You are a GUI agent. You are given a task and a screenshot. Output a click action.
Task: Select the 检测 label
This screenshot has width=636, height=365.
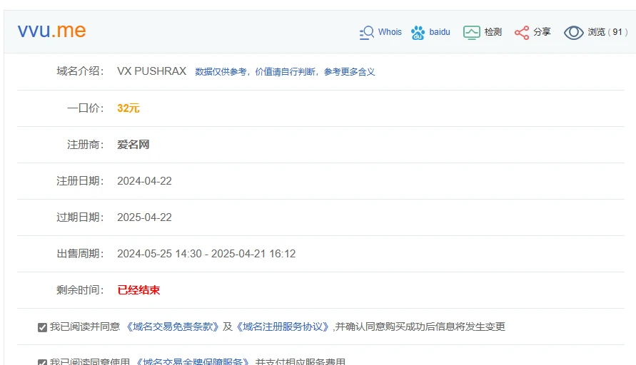[x=493, y=32]
